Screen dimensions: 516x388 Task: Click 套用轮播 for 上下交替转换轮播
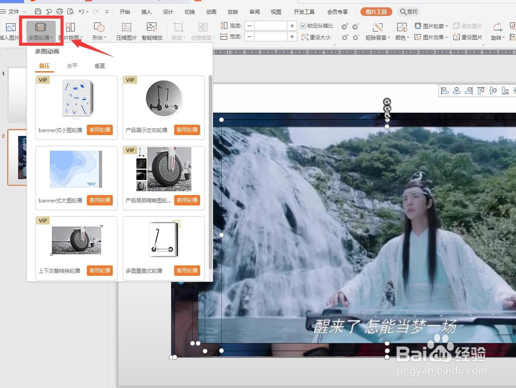(x=100, y=270)
